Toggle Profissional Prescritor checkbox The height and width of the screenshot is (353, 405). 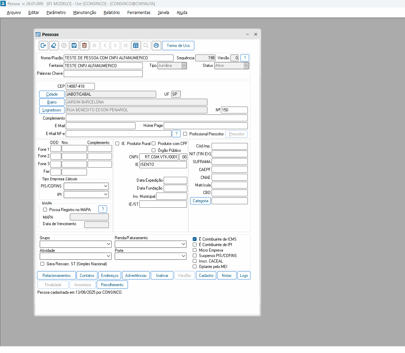(185, 134)
